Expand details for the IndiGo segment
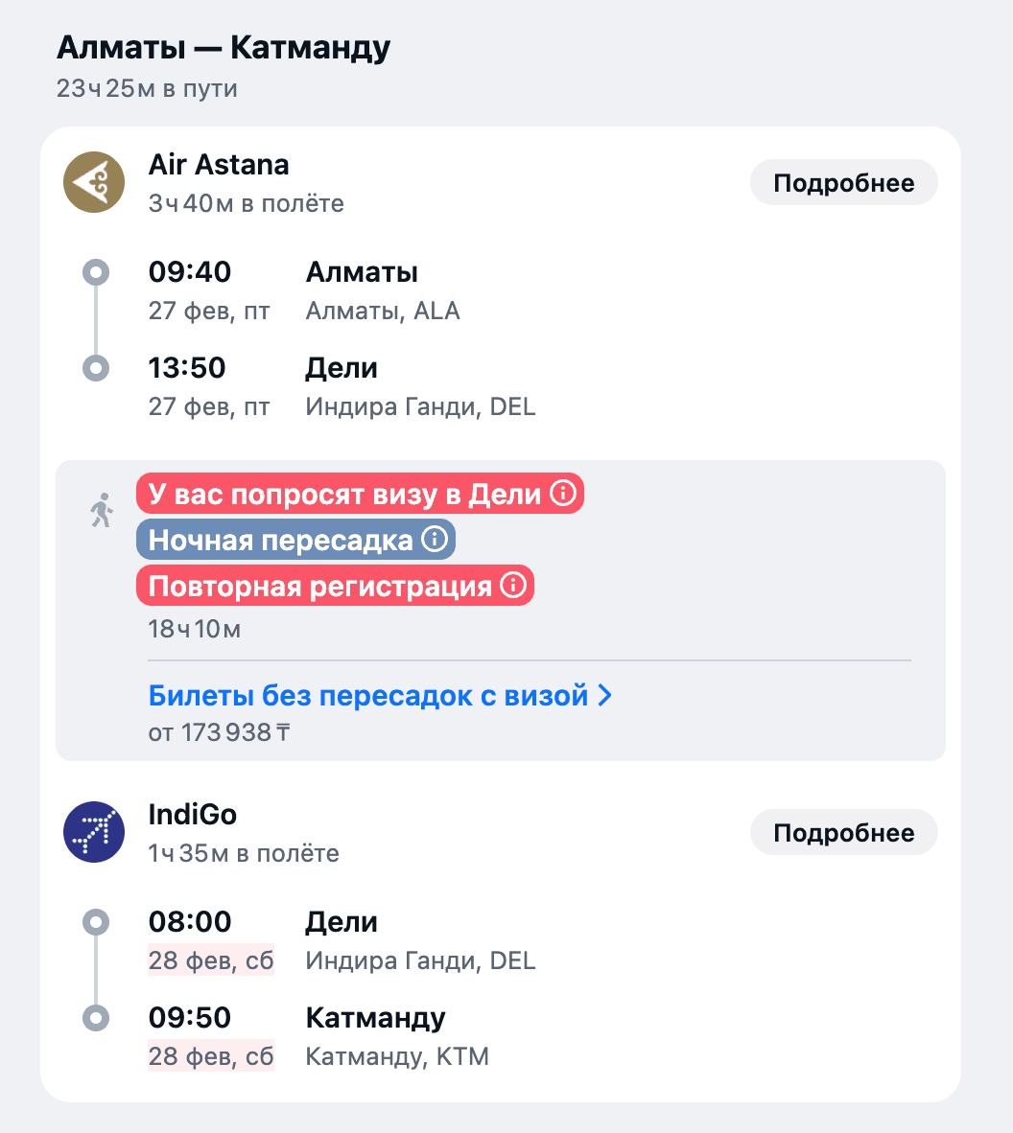 [x=843, y=832]
